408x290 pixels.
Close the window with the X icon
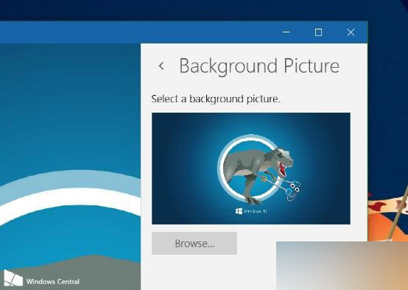coord(351,32)
